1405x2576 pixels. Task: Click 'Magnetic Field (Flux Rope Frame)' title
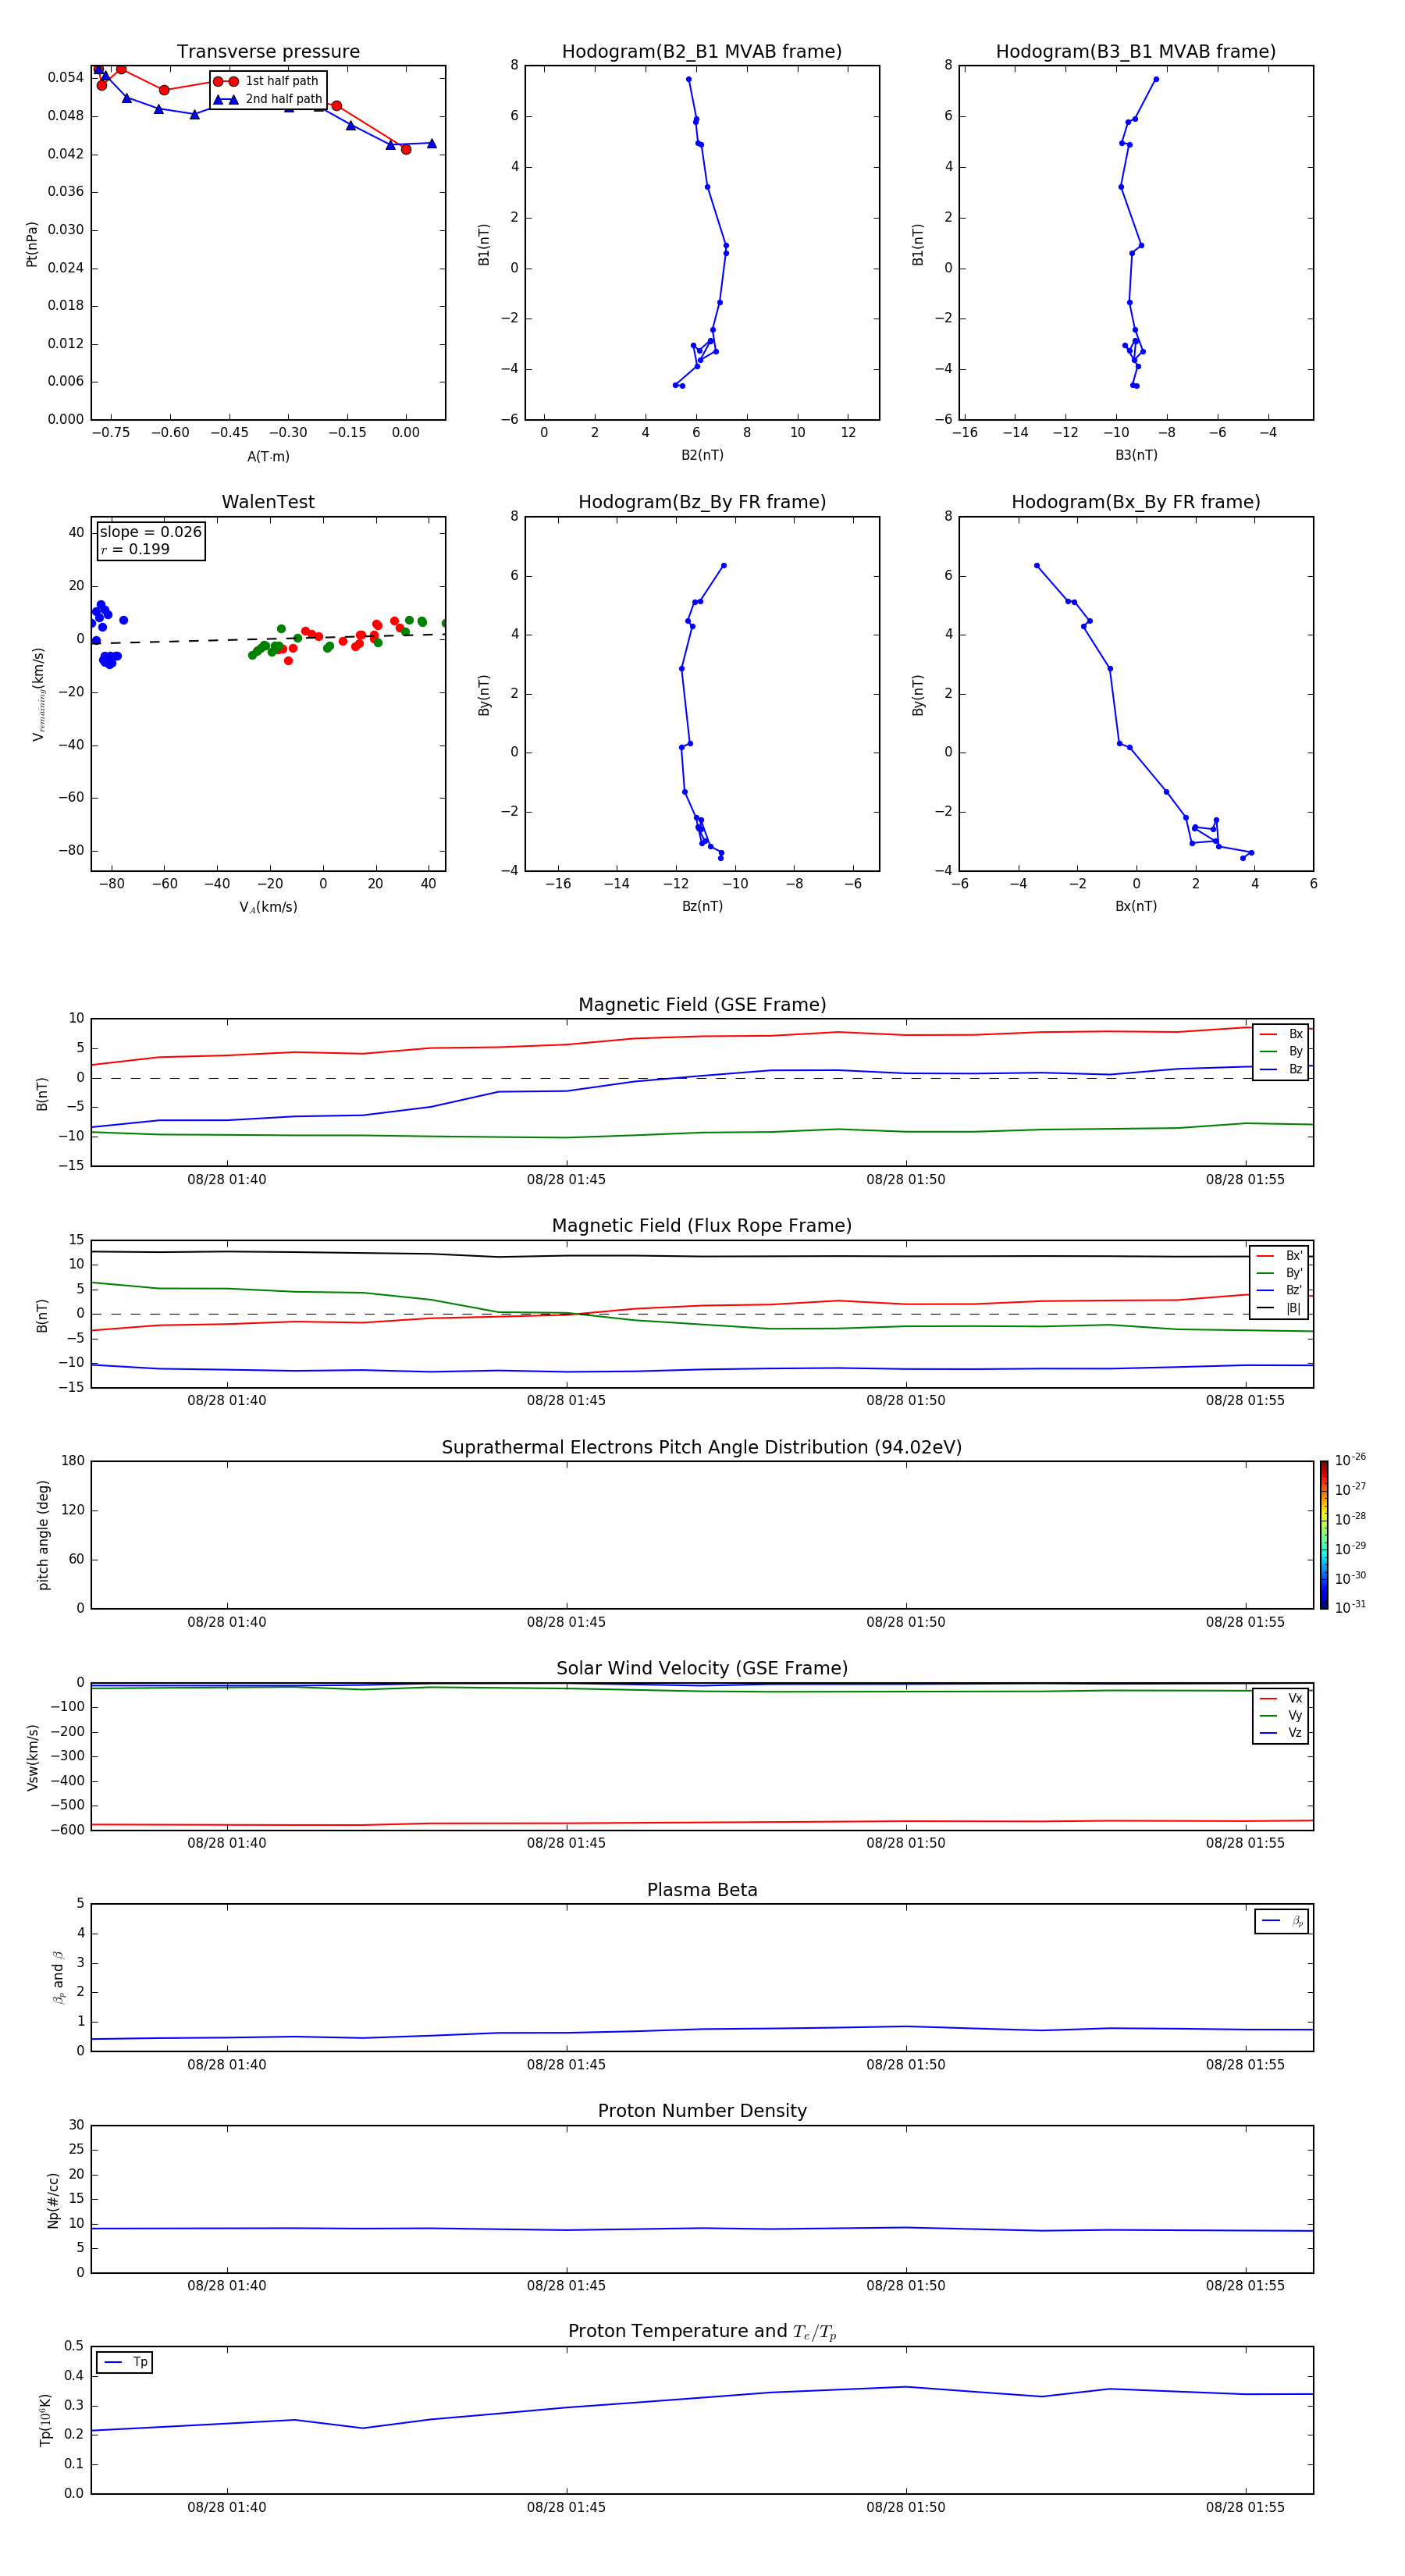[x=702, y=1226]
